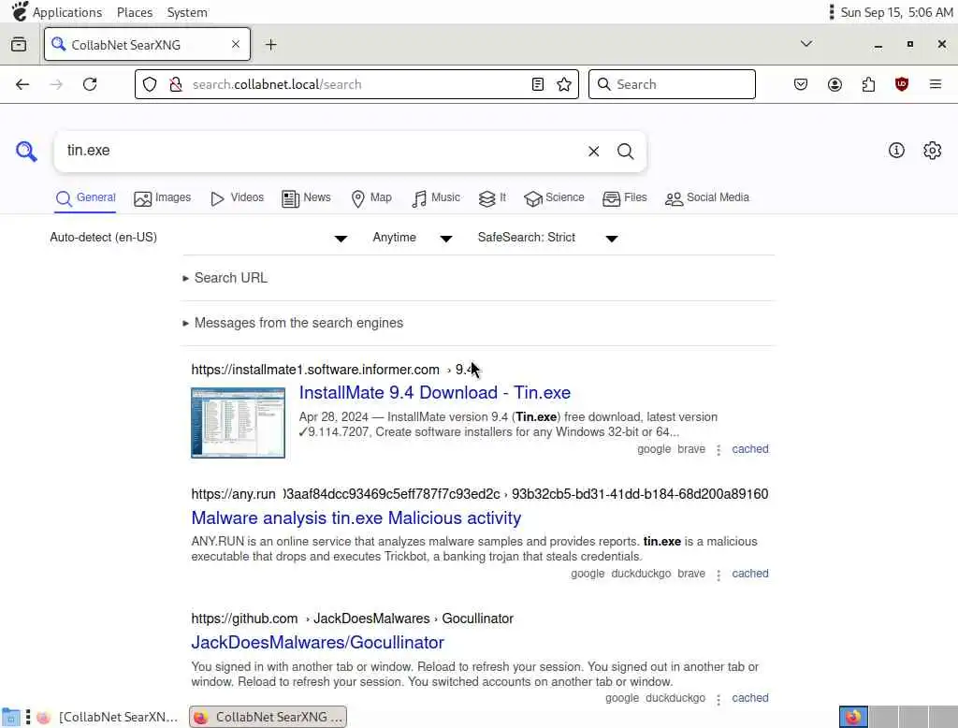Switch to first CollabNet SearXNG taskbar window
958x728 pixels.
(x=109, y=717)
